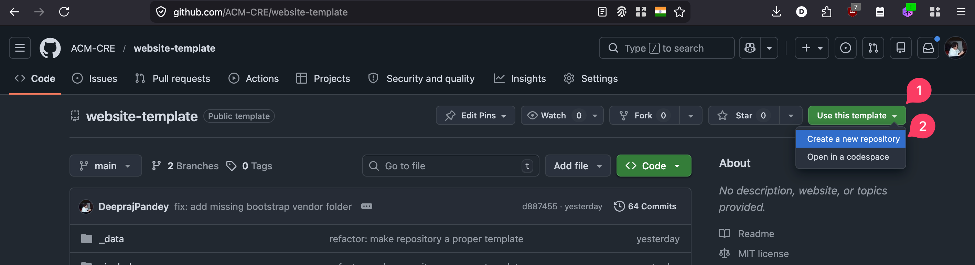
Task: Open uBlock extension icon with badge 7
Action: (853, 11)
